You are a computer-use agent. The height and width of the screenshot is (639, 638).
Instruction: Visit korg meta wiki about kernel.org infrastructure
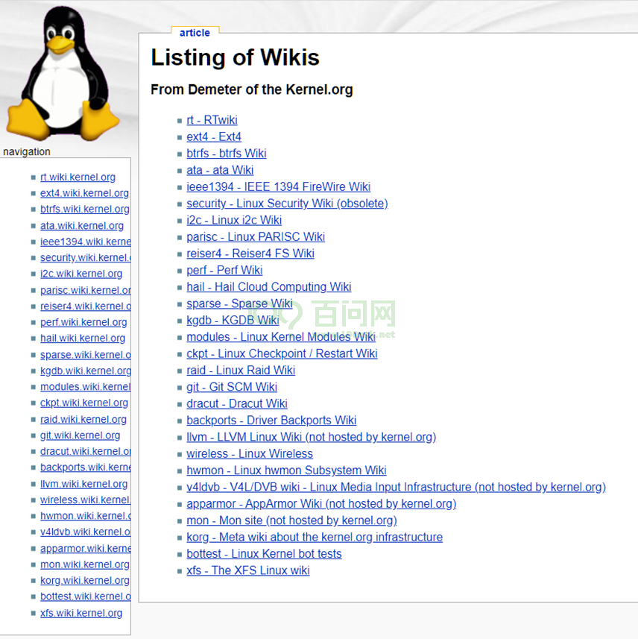(x=315, y=538)
